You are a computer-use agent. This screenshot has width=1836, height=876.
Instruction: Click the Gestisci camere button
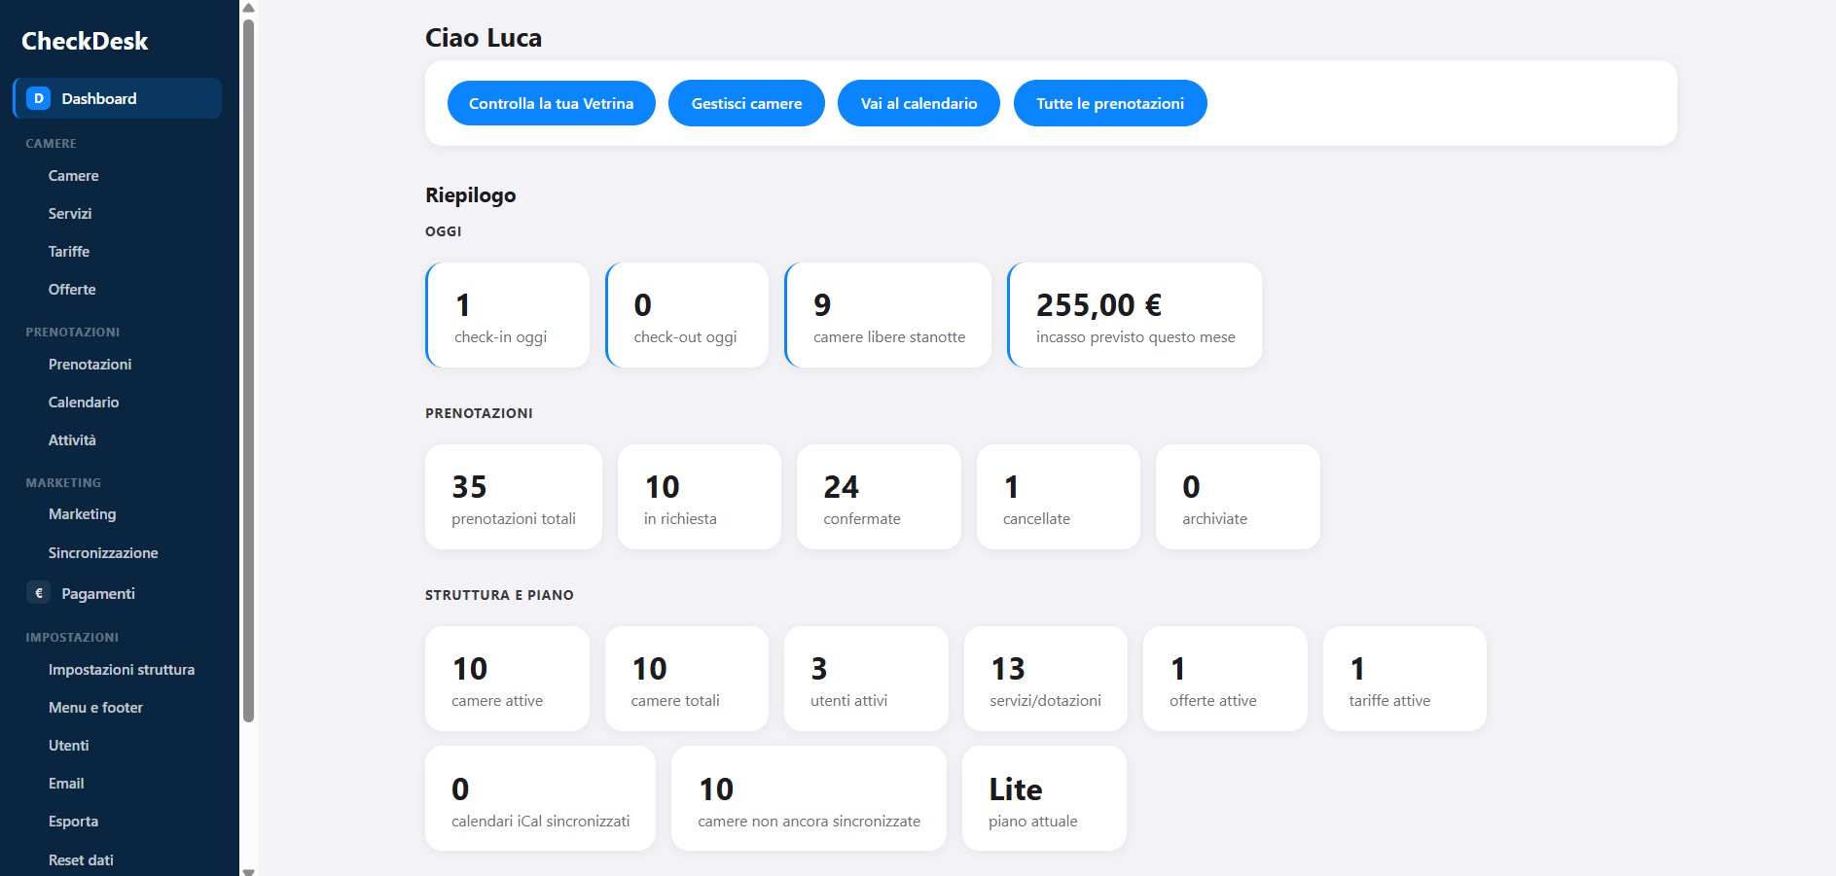tap(746, 103)
